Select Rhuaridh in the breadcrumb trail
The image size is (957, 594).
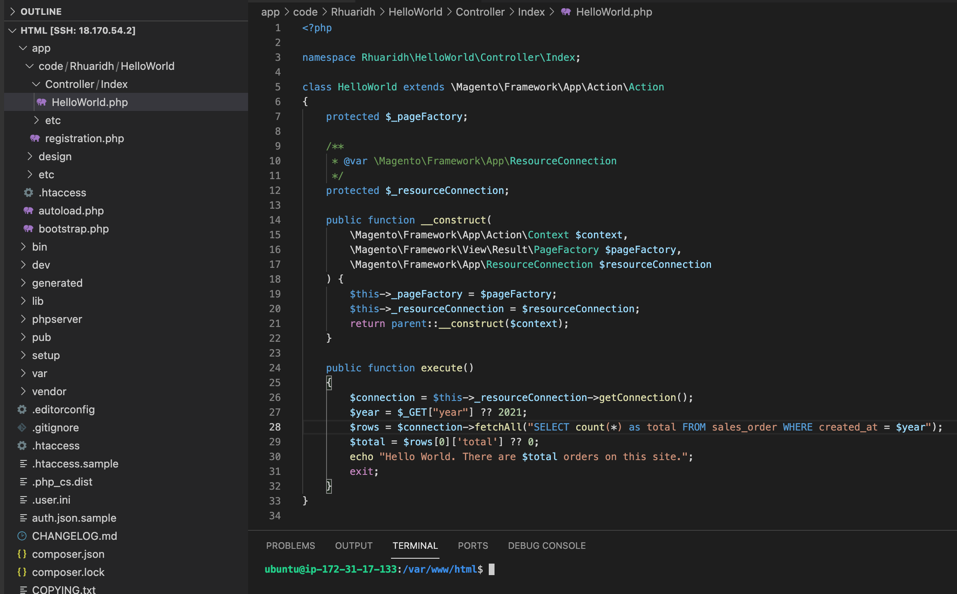[x=352, y=12]
